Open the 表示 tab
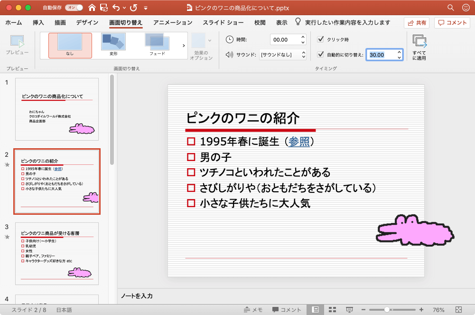Image resolution: width=475 pixels, height=315 pixels. [x=282, y=22]
